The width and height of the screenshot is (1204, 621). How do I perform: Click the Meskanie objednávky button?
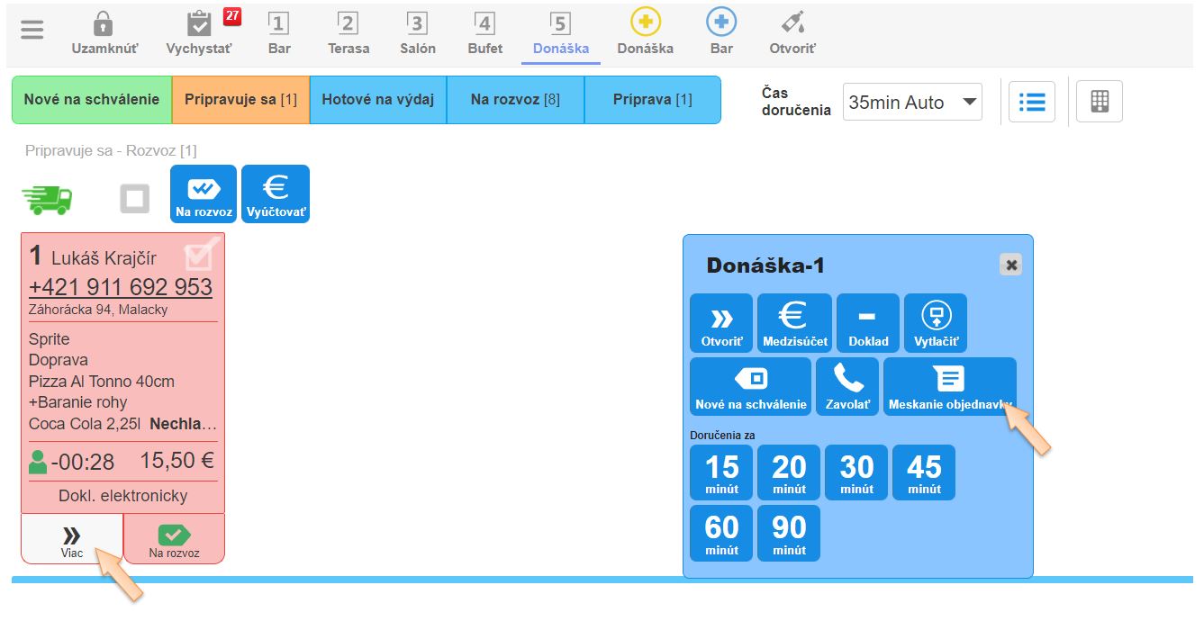coord(950,387)
